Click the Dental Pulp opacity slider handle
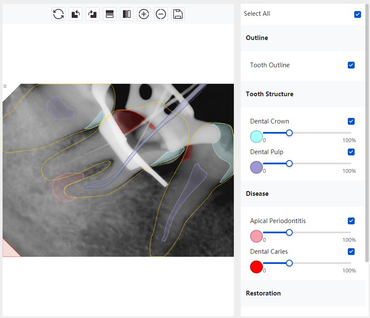The image size is (370, 318). pyautogui.click(x=289, y=163)
